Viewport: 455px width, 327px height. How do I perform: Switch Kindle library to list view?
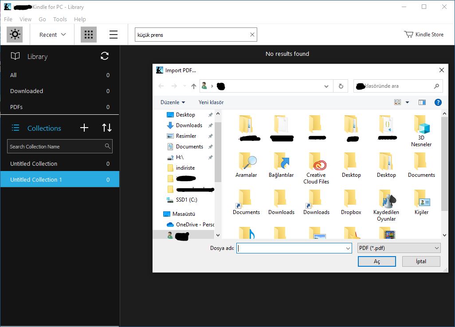click(x=114, y=35)
